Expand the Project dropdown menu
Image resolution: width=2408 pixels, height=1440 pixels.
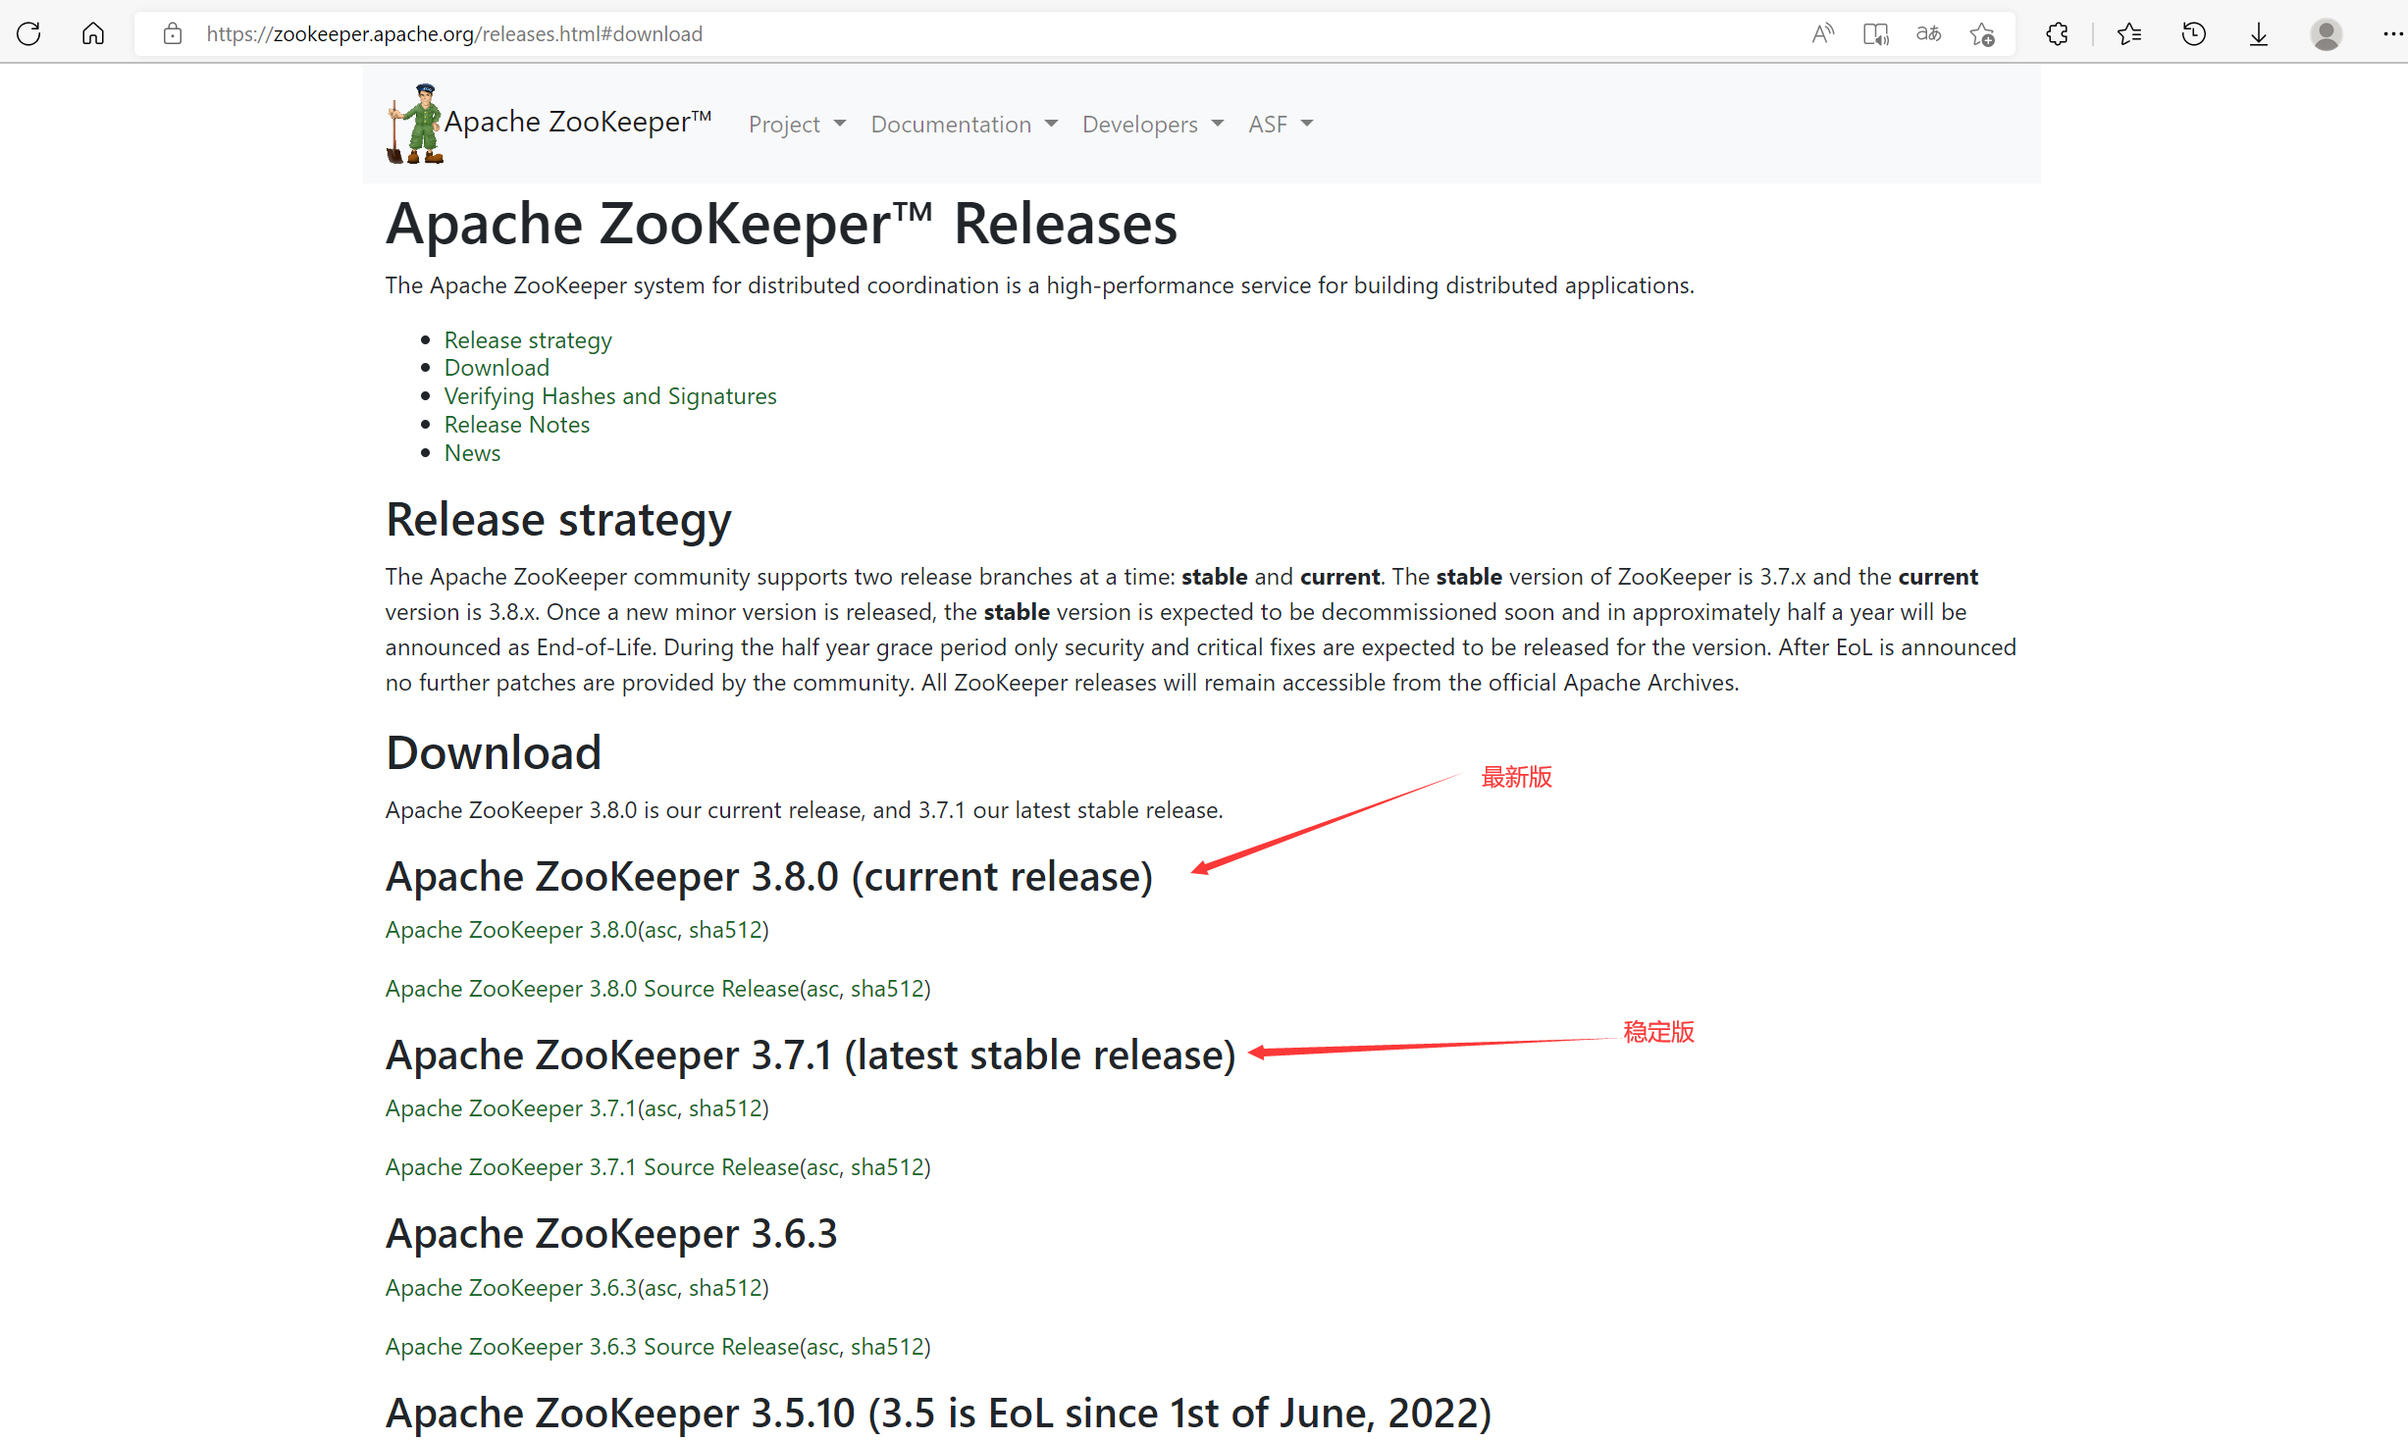point(796,125)
